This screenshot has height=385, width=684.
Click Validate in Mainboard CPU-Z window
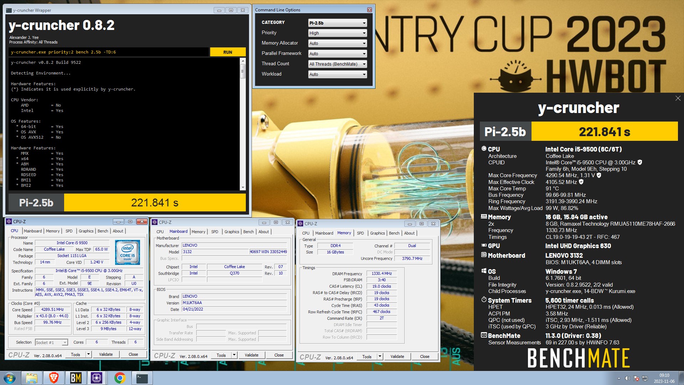(x=252, y=355)
